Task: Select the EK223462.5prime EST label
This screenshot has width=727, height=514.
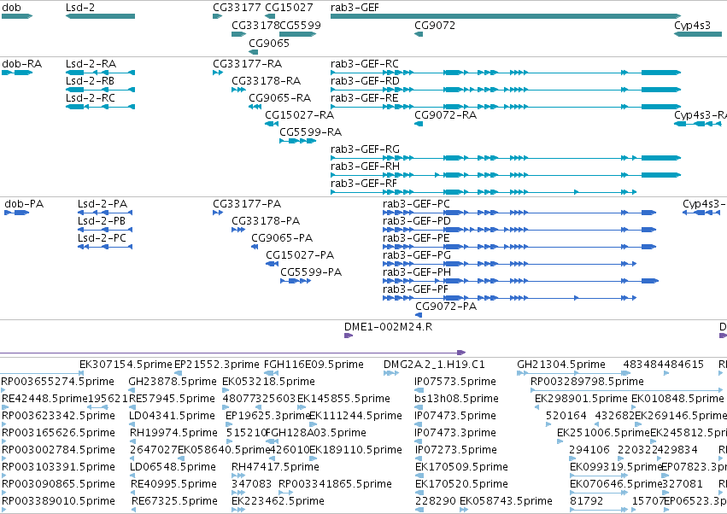Action: coord(278,500)
